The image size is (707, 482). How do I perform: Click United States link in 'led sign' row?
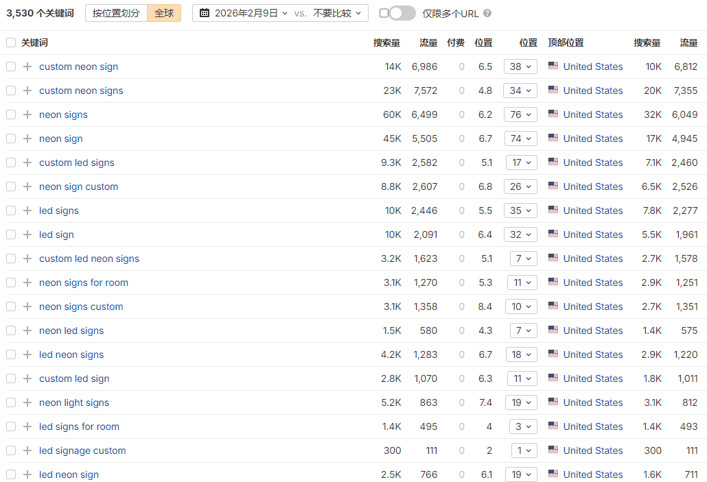tap(593, 234)
